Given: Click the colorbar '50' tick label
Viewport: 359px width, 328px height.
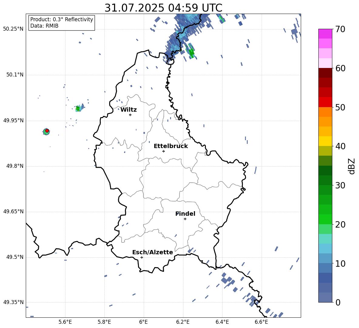Looking at the screenshot, I should pos(340,107).
